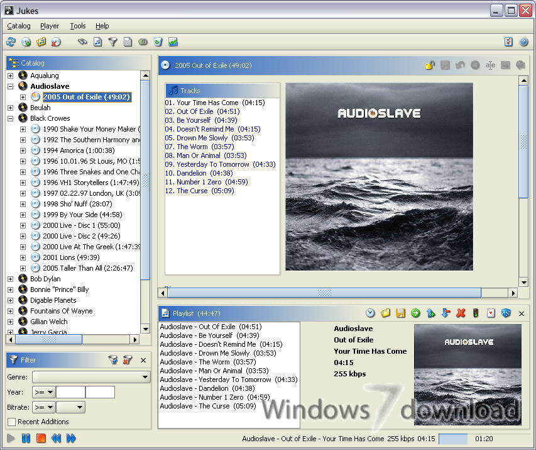The height and width of the screenshot is (450, 536).
Task: Open the Catalog menu
Action: [19, 26]
